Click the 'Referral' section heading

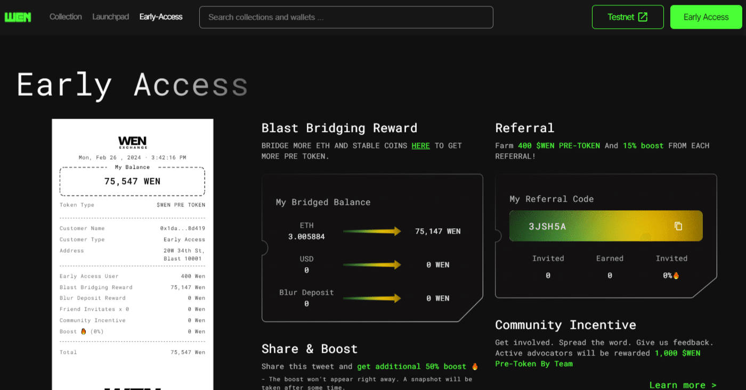(x=525, y=128)
